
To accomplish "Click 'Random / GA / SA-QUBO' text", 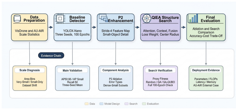I will (x=160, y=82).
